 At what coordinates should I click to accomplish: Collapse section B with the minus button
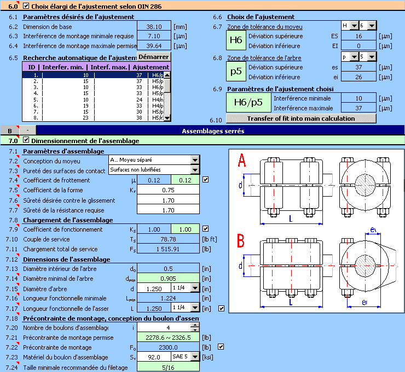(x=27, y=130)
